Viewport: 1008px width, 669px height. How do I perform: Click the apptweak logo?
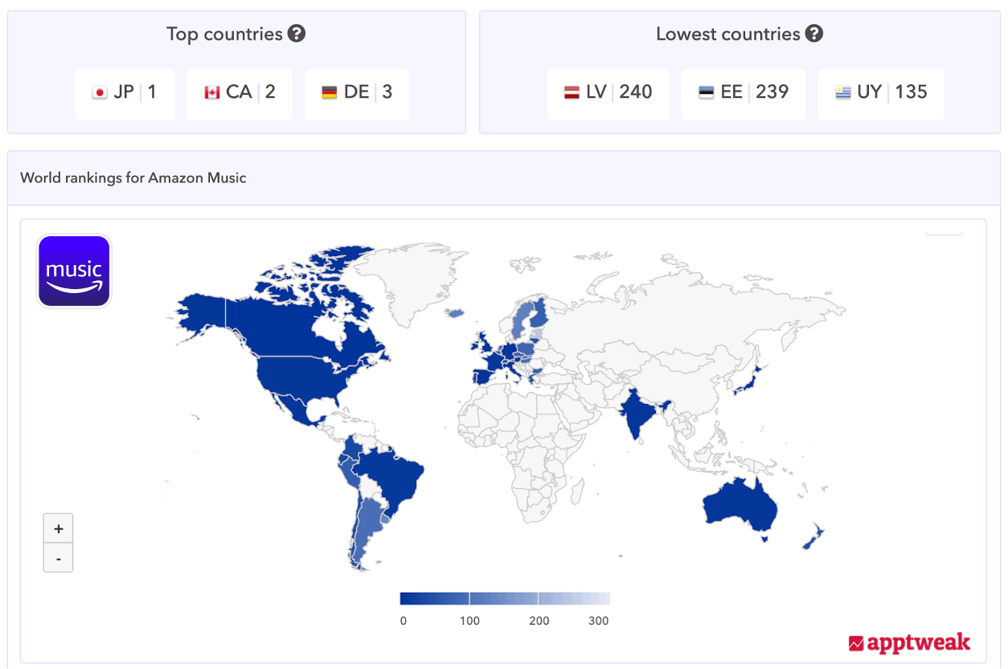[909, 642]
